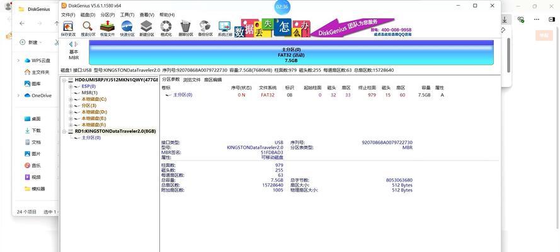Open 桌面 folder in Explorer sidebar
560x252 pixels.
[33, 118]
